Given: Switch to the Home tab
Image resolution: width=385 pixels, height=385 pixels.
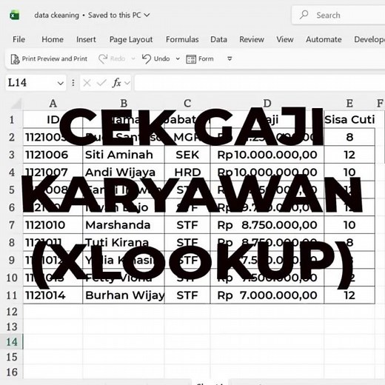Looking at the screenshot, I should (x=53, y=39).
